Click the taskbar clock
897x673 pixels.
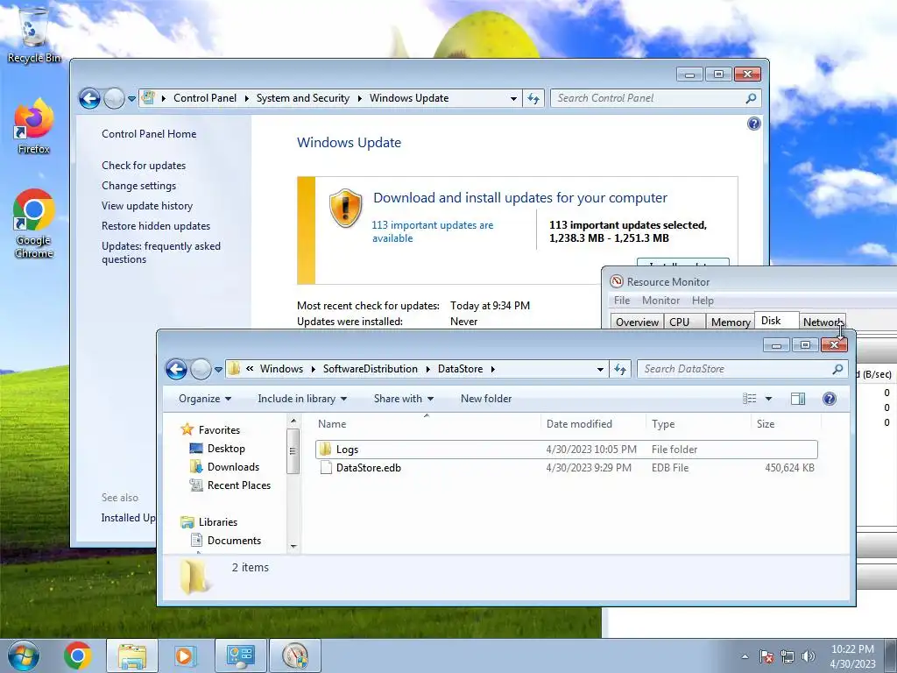click(x=852, y=656)
